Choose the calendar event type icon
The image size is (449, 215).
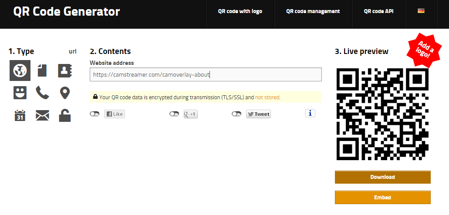(x=20, y=115)
